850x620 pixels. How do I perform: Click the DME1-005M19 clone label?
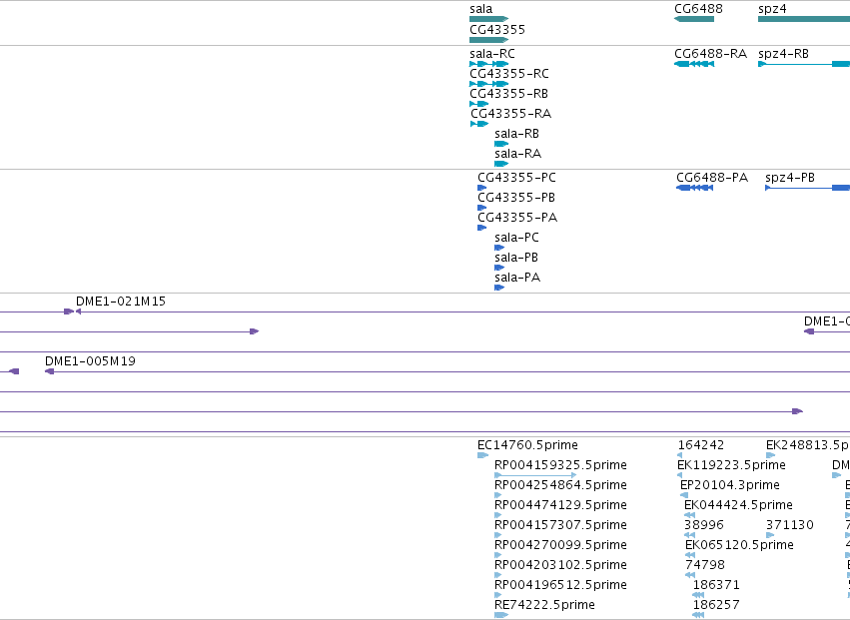tap(90, 361)
